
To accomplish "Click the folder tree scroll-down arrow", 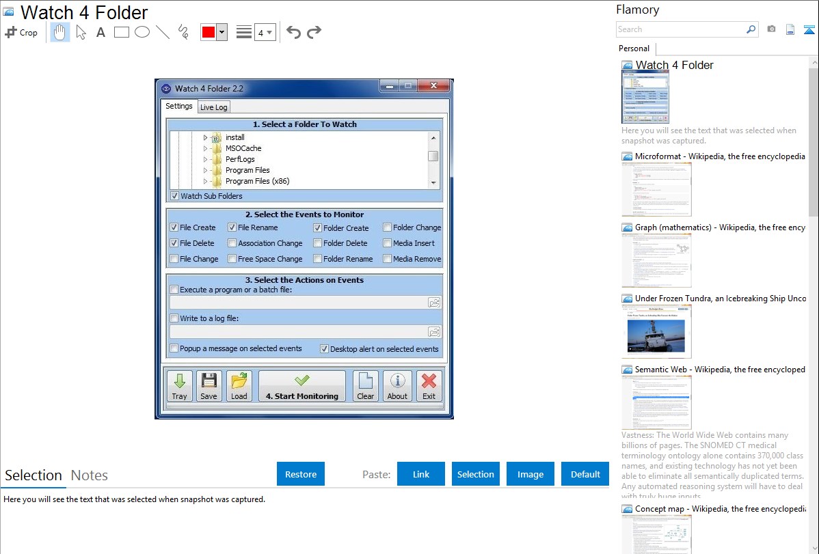I will [x=433, y=183].
